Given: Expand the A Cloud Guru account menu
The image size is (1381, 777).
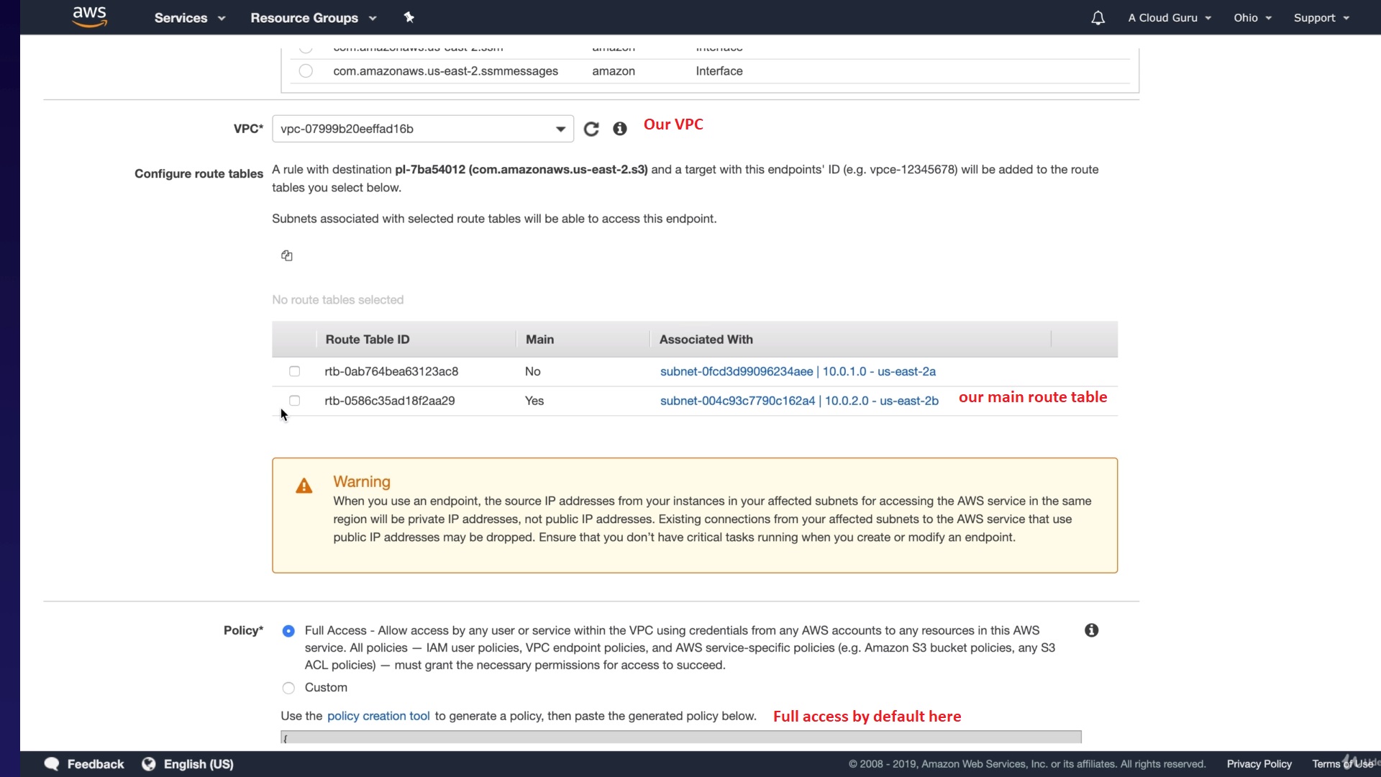Looking at the screenshot, I should tap(1170, 18).
